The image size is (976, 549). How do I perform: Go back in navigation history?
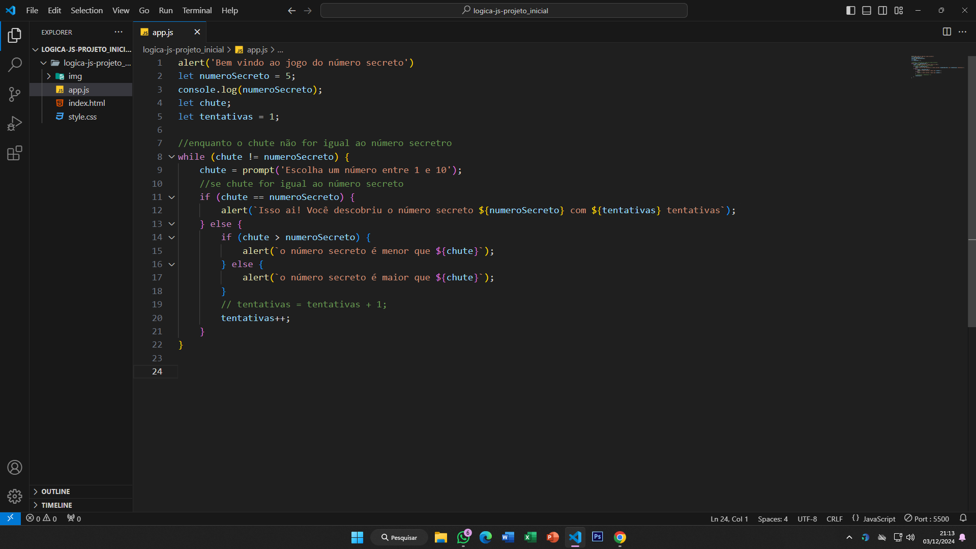click(291, 11)
